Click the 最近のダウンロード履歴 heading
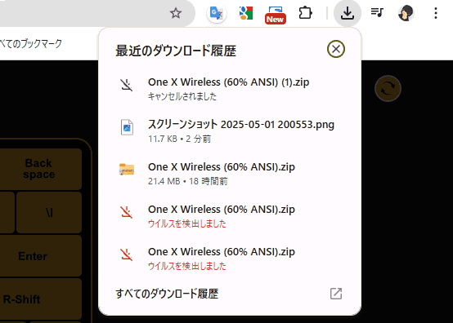 click(x=176, y=51)
